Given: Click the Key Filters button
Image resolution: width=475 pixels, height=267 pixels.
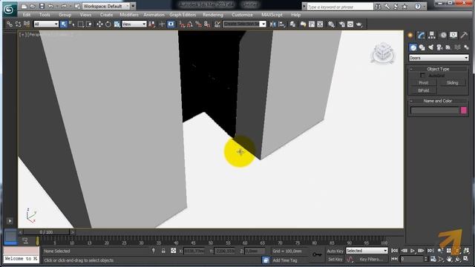Looking at the screenshot, I should 371,259.
